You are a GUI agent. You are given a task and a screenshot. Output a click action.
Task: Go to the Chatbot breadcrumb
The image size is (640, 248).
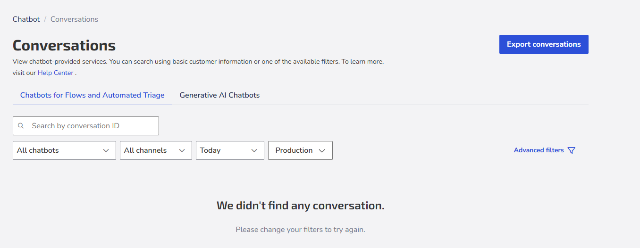(x=26, y=19)
